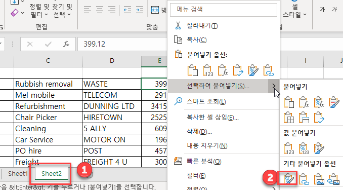Select Picture paste icon under 기타 붙여넣기 옵션

tap(319, 179)
